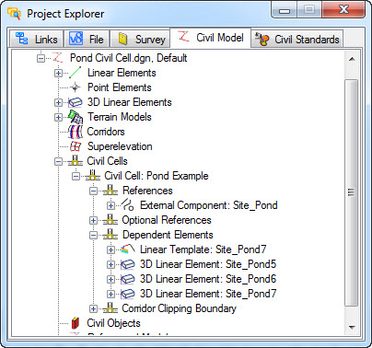The image size is (372, 348).
Task: Click the Superelevation icon
Action: 76,146
